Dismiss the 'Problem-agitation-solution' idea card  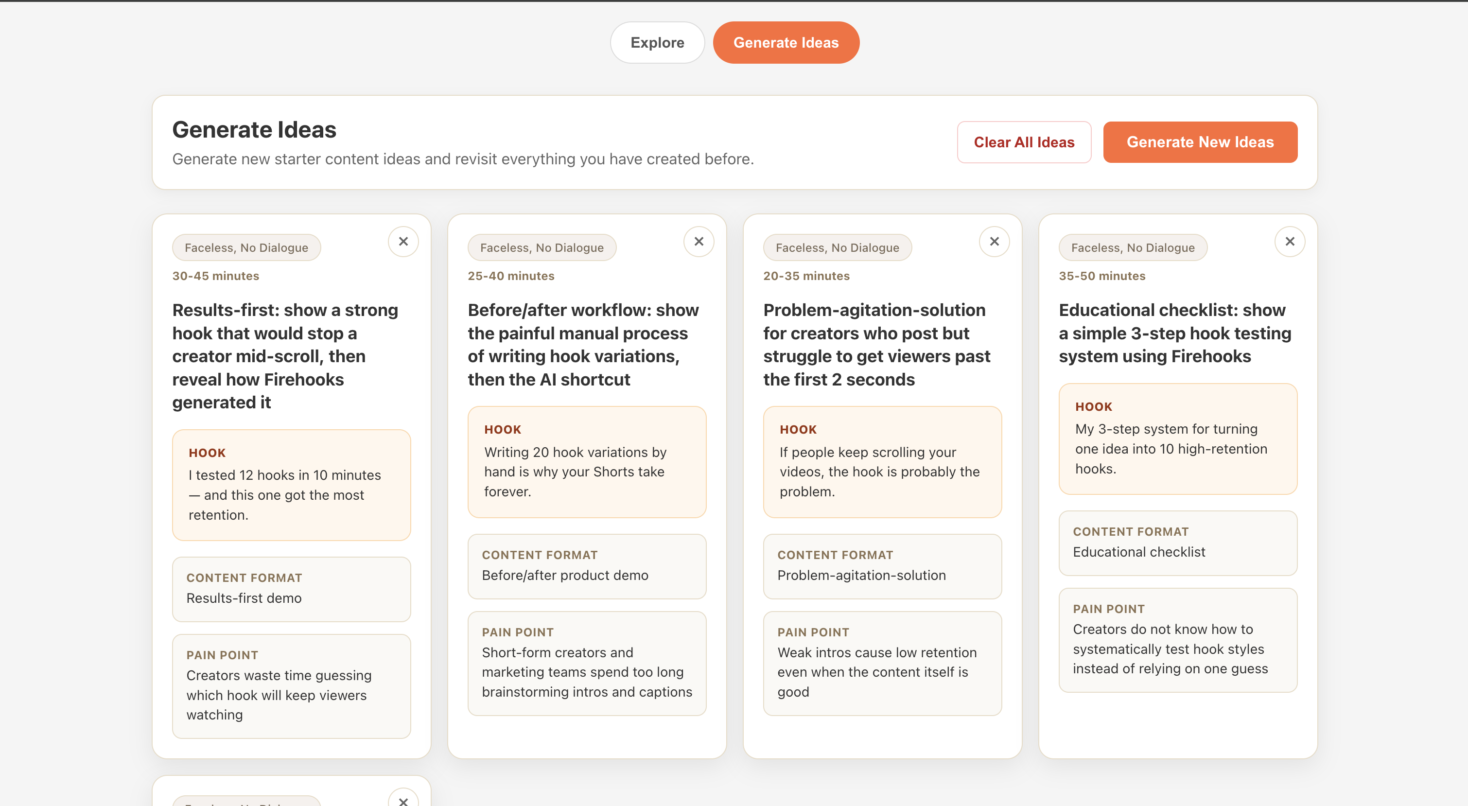click(994, 242)
